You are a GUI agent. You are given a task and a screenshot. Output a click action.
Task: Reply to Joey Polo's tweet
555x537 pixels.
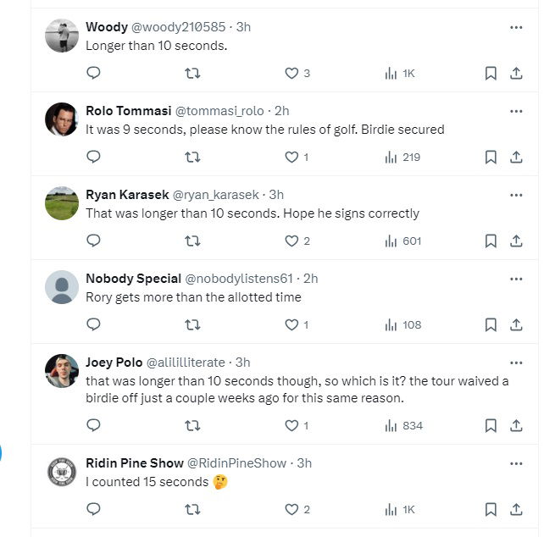click(x=94, y=425)
